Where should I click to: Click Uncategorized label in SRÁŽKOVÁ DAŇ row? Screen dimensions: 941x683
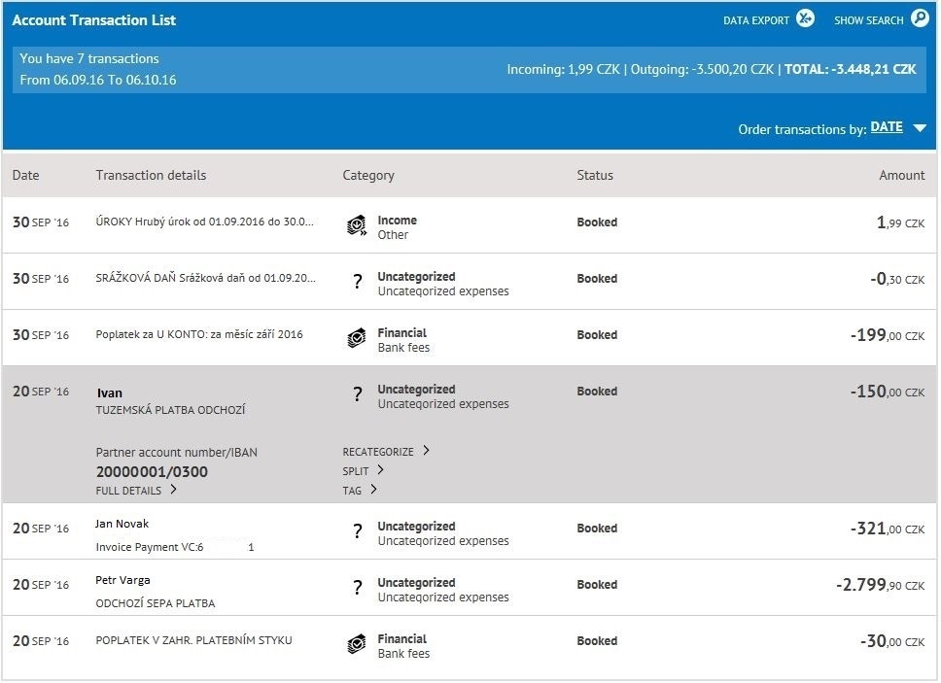[416, 277]
